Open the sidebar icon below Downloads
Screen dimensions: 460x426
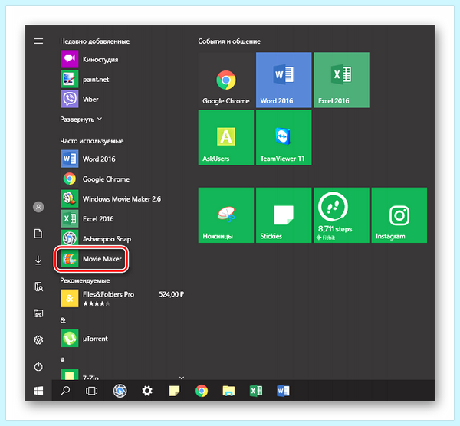[38, 287]
